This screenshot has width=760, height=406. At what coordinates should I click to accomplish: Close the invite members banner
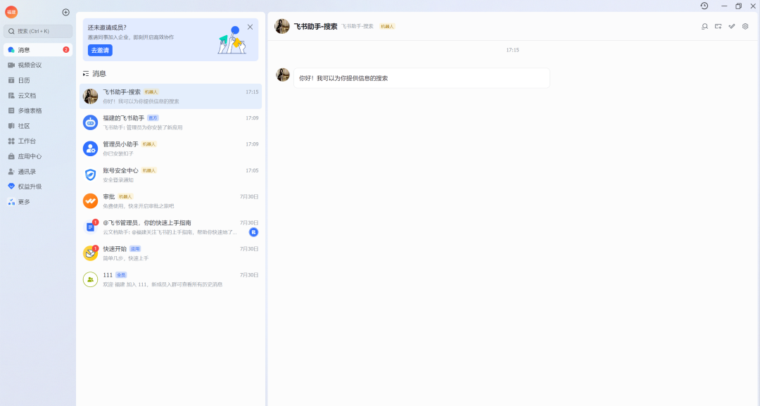(250, 27)
